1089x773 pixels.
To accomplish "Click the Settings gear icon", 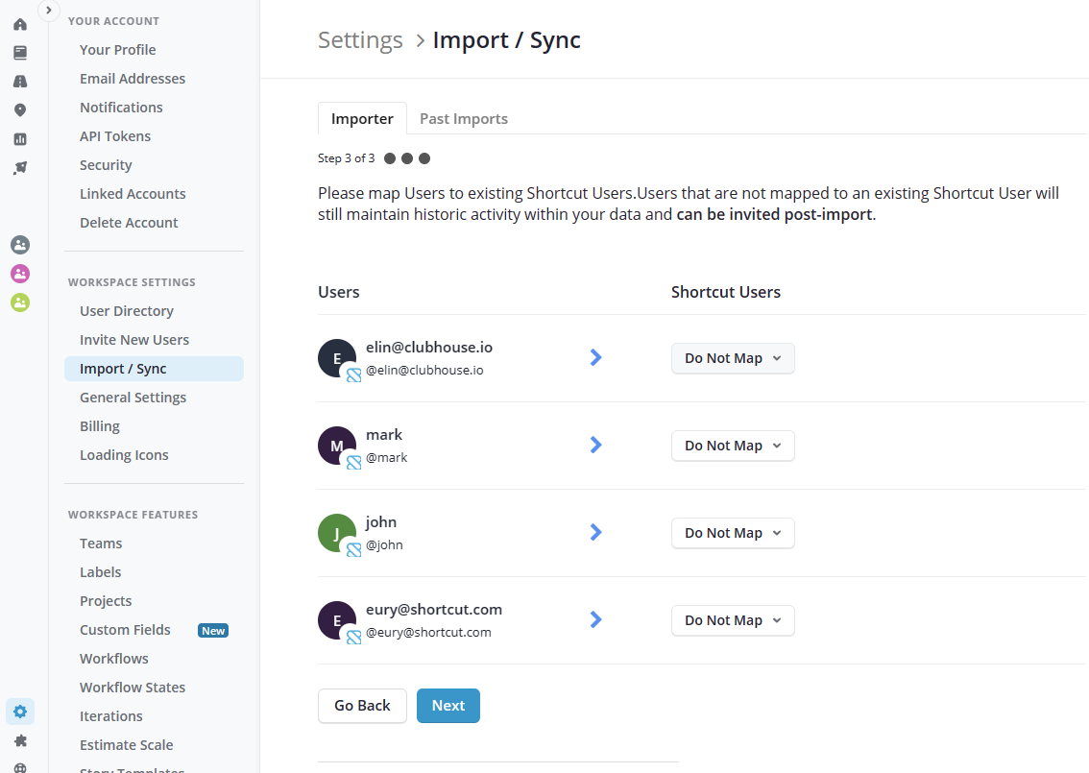I will [x=20, y=712].
